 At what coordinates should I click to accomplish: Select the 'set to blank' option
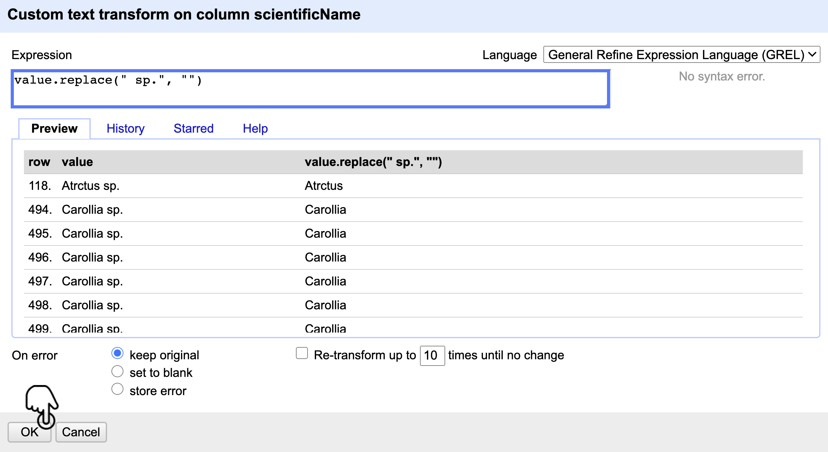117,372
